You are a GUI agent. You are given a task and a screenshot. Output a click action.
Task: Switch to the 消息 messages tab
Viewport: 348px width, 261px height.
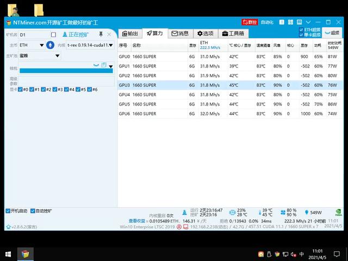pos(180,34)
